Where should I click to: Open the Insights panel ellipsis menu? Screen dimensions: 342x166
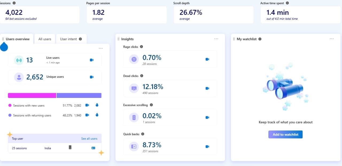pos(216,39)
